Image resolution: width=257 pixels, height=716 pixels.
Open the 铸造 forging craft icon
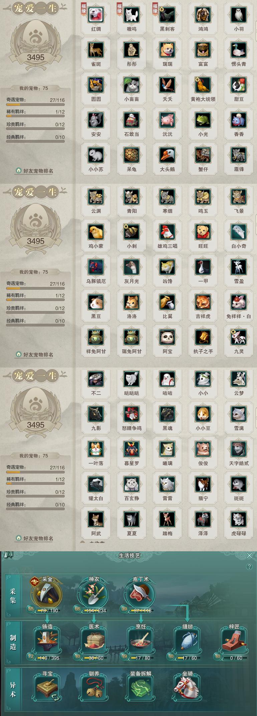point(47,641)
